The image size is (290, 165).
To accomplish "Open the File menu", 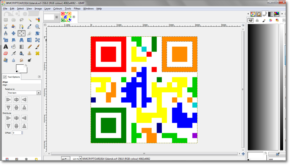I will (5, 9).
